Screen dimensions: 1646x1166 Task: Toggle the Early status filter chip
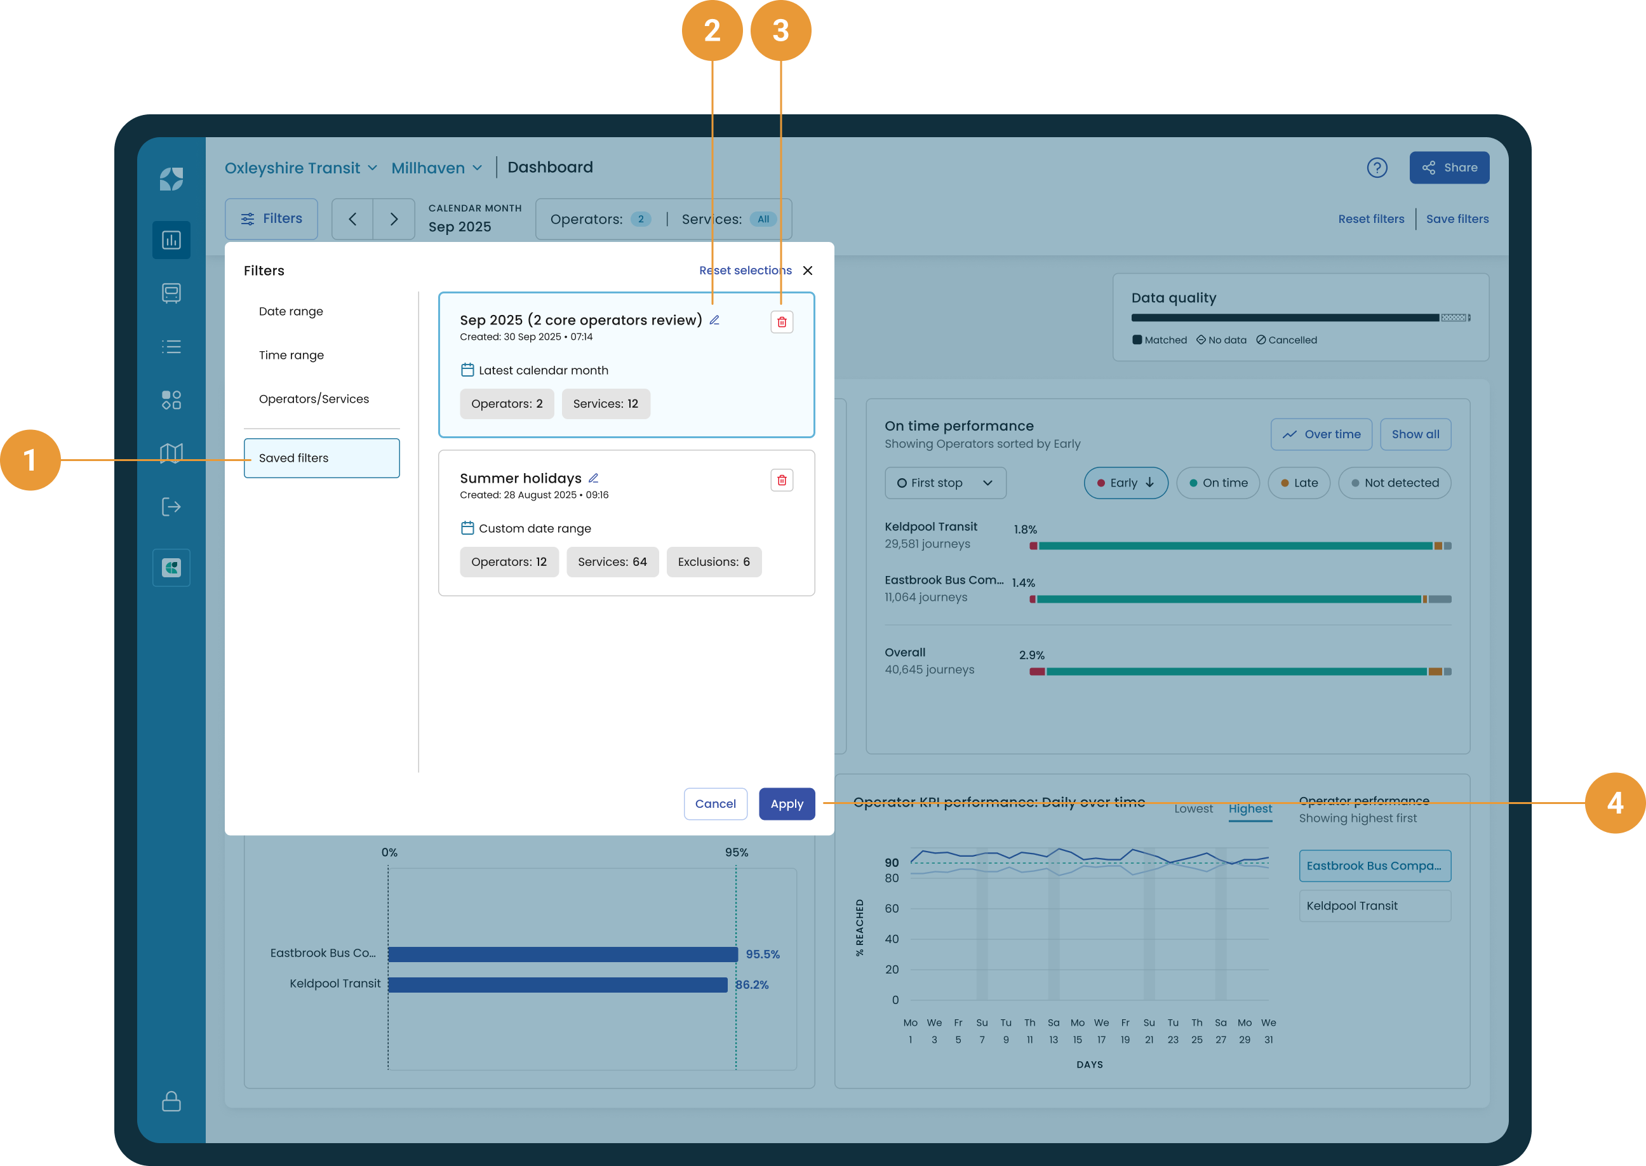[x=1125, y=483]
